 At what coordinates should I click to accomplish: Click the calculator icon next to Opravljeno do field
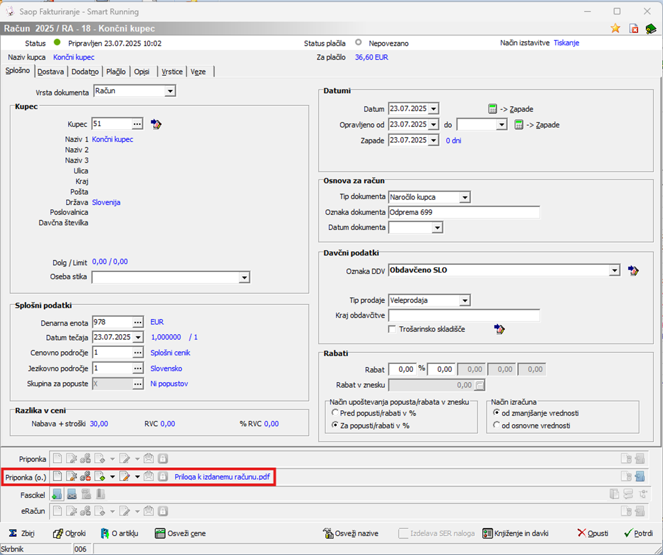519,125
